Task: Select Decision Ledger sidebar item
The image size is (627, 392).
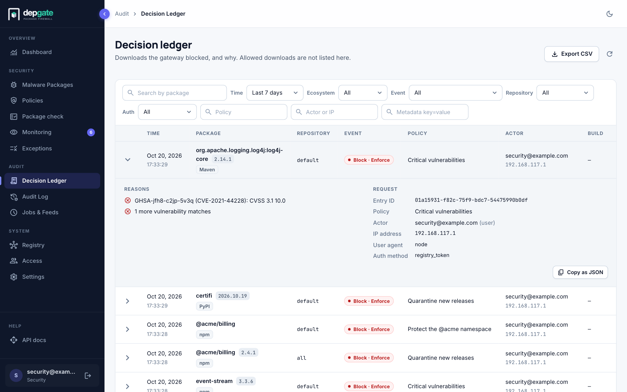Action: (x=52, y=181)
